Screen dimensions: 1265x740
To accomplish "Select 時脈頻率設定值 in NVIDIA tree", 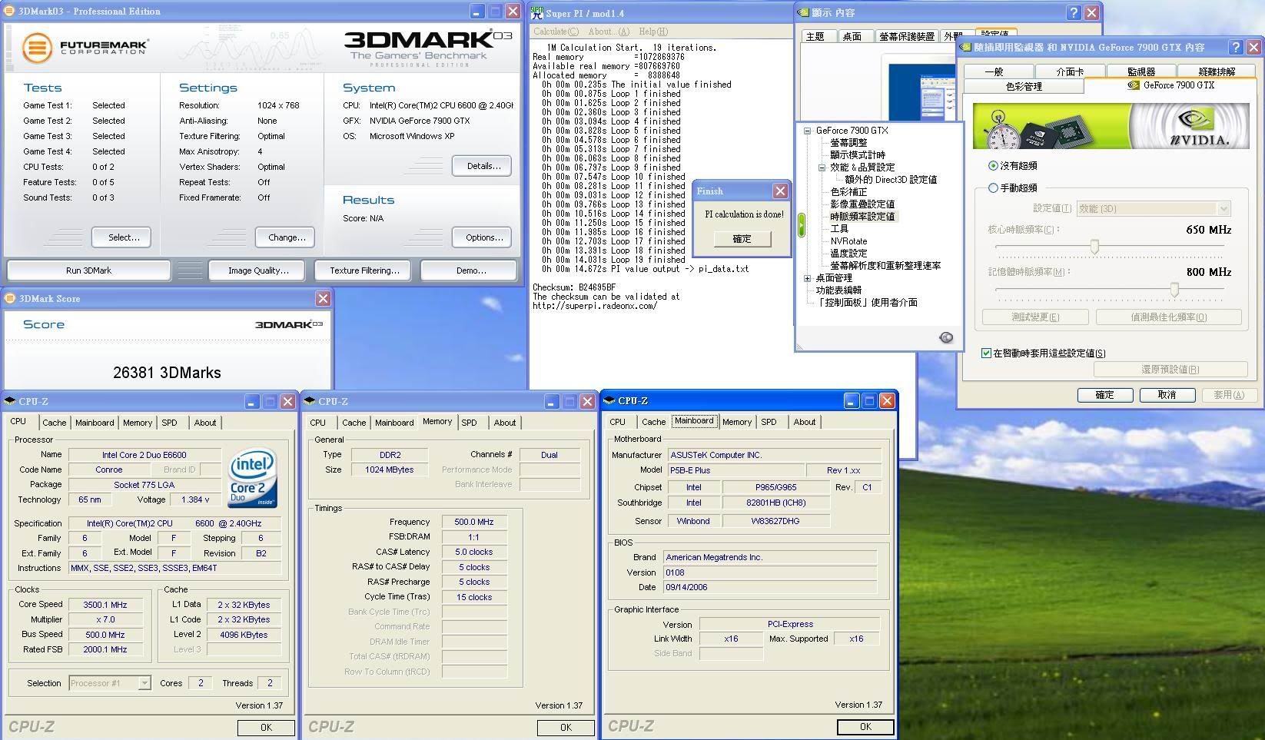I will point(862,217).
